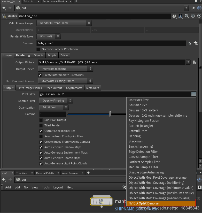Close the Tree View tab
Image resolution: width=202 pixels, height=213 pixels.
[x=32, y=173]
